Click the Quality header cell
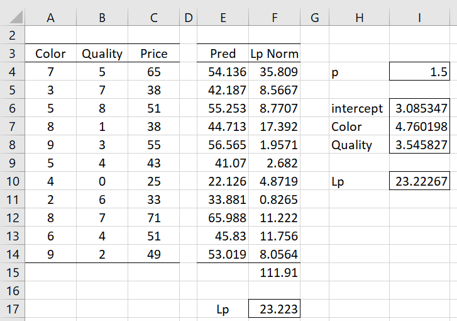The height and width of the screenshot is (321, 457). [102, 53]
